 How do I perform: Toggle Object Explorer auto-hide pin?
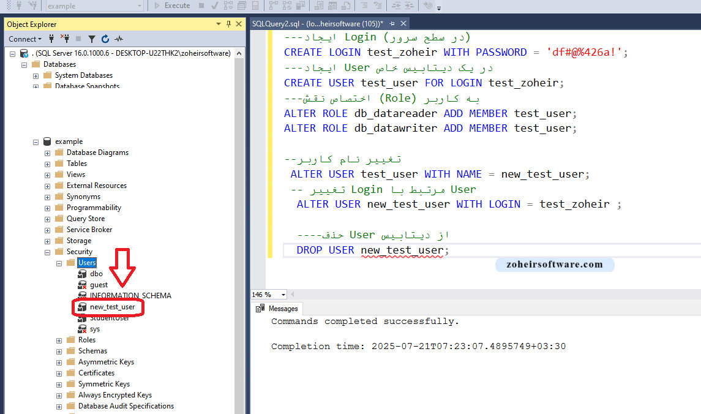[x=228, y=24]
